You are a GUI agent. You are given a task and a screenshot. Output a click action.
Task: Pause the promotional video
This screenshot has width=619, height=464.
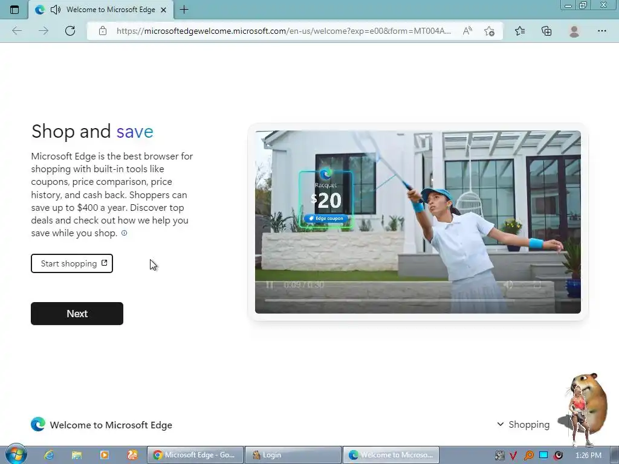(270, 285)
